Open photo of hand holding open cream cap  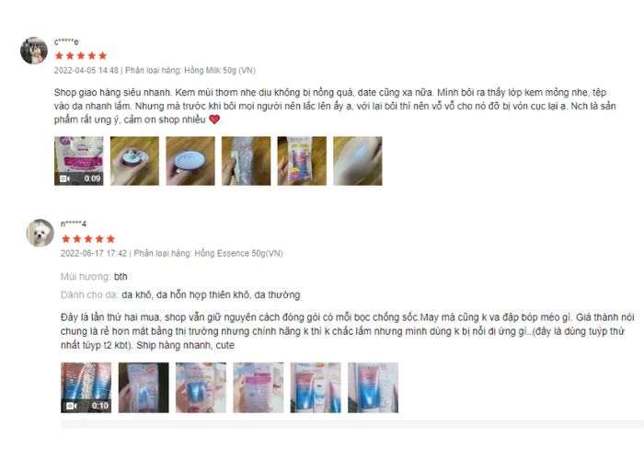[134, 161]
